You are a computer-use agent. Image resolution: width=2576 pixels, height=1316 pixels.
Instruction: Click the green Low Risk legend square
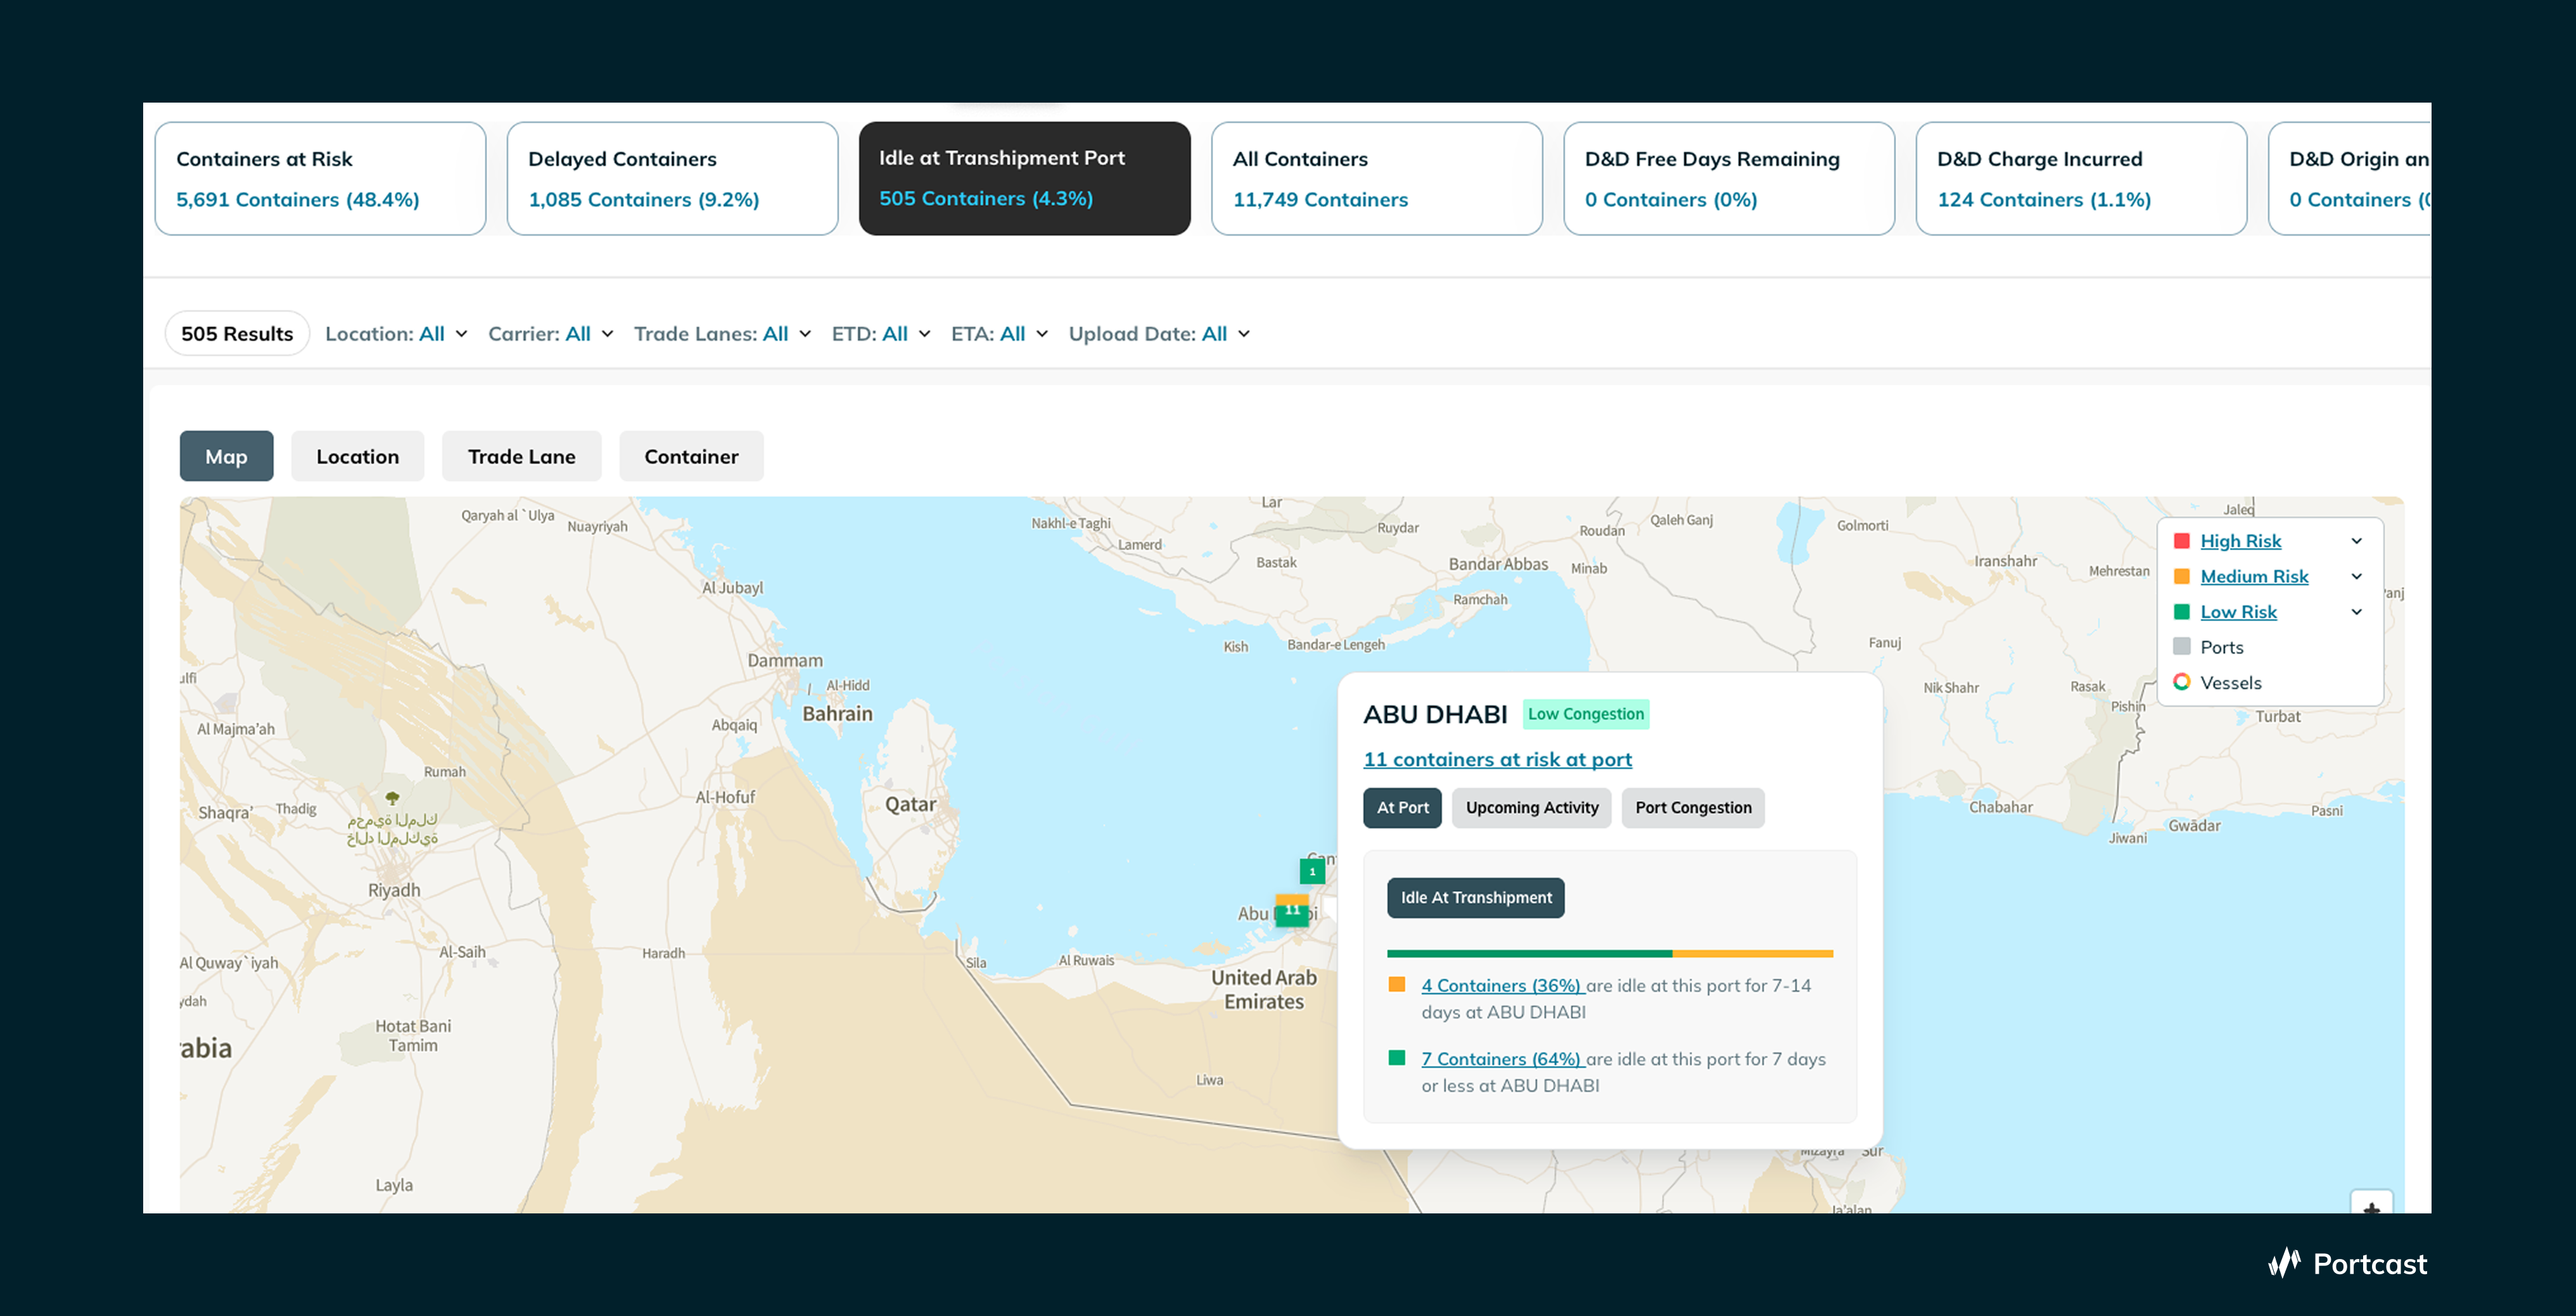(2182, 612)
